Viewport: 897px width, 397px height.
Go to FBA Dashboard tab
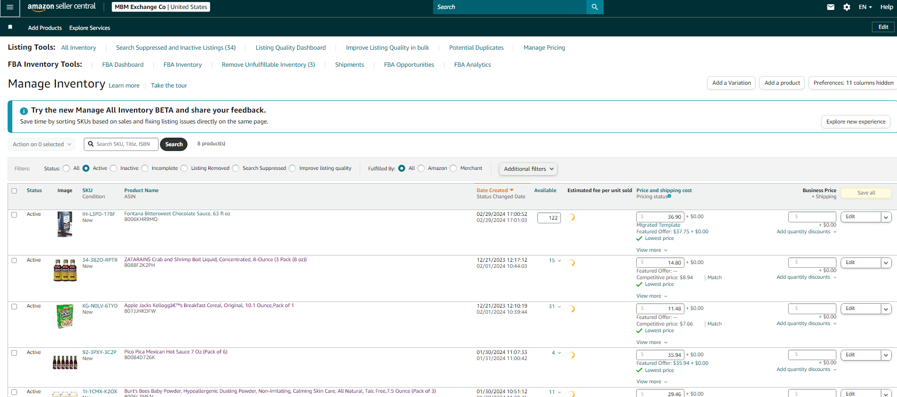pyautogui.click(x=123, y=65)
